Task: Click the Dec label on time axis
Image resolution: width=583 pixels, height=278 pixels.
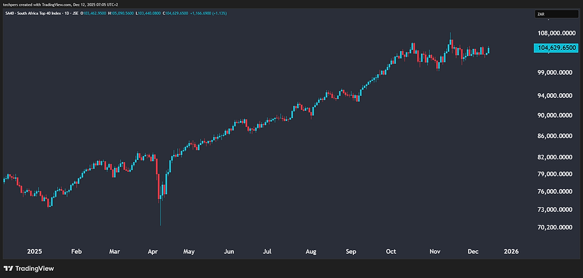Action: (473, 252)
